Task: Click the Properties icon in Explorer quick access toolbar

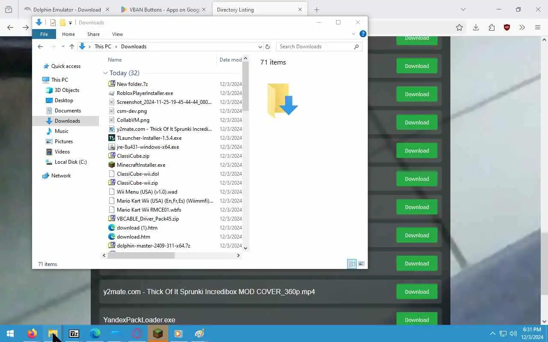Action: (x=53, y=23)
